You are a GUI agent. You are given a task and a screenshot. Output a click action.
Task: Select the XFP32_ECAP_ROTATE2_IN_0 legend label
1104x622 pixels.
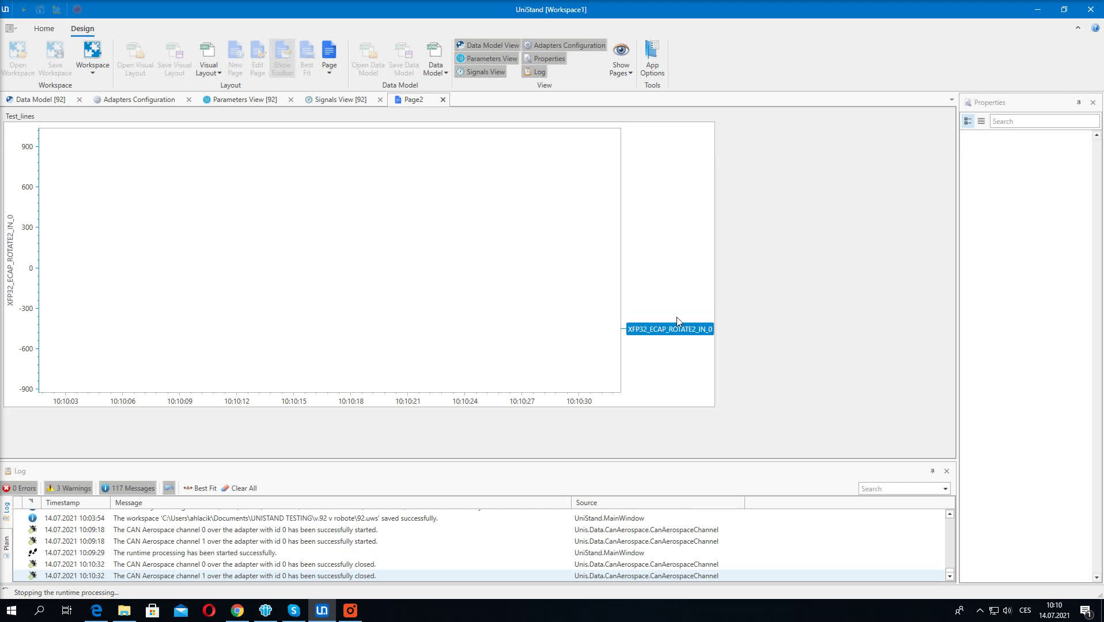[670, 329]
